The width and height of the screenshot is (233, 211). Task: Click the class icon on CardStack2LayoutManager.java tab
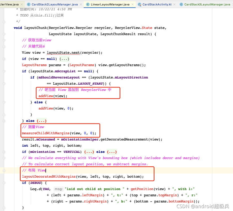(x=29, y=4)
